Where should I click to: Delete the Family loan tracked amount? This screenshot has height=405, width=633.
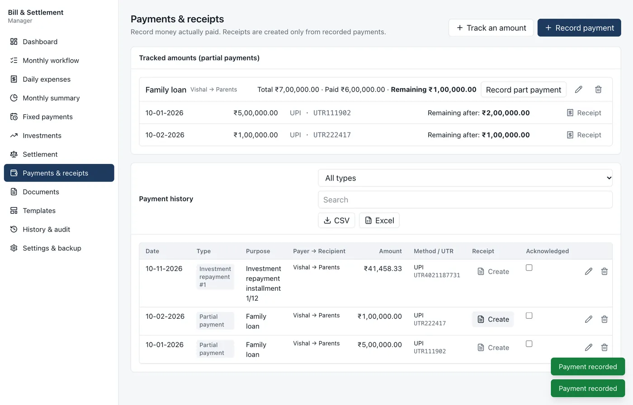[598, 89]
